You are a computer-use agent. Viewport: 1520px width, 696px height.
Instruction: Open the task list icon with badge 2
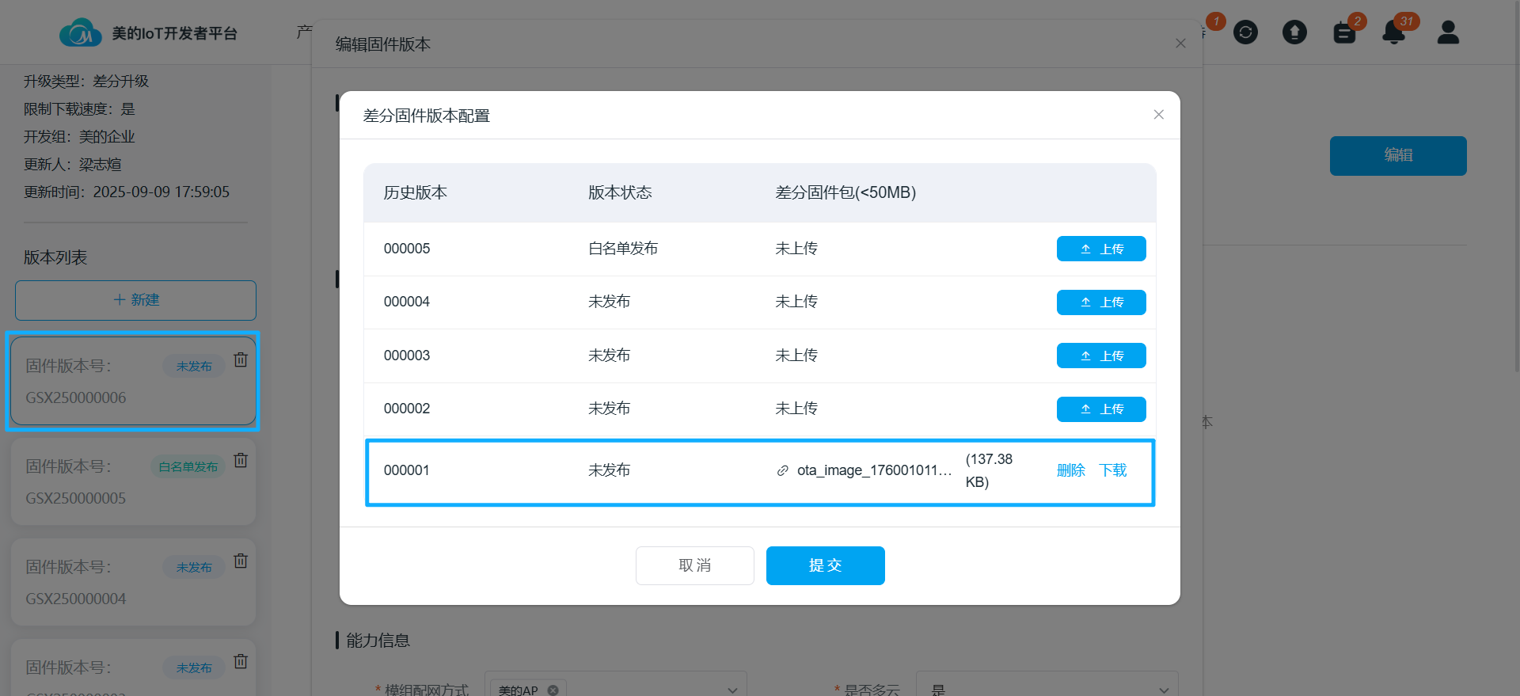[x=1344, y=32]
